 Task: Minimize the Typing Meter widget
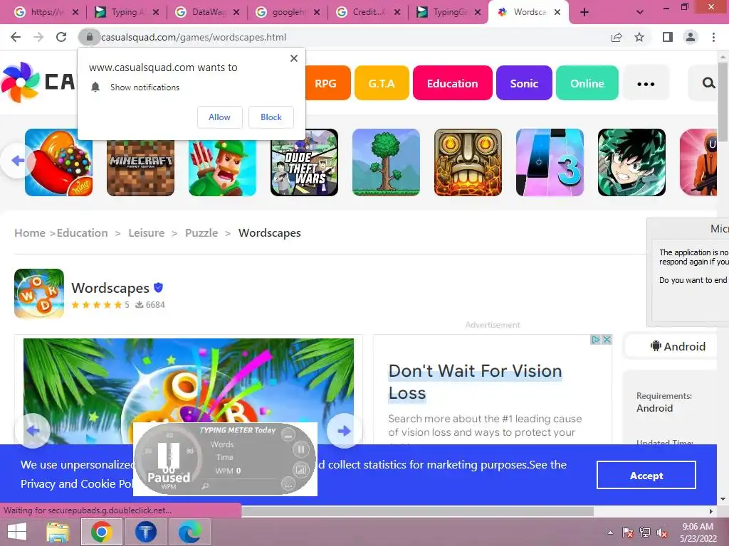click(x=288, y=436)
